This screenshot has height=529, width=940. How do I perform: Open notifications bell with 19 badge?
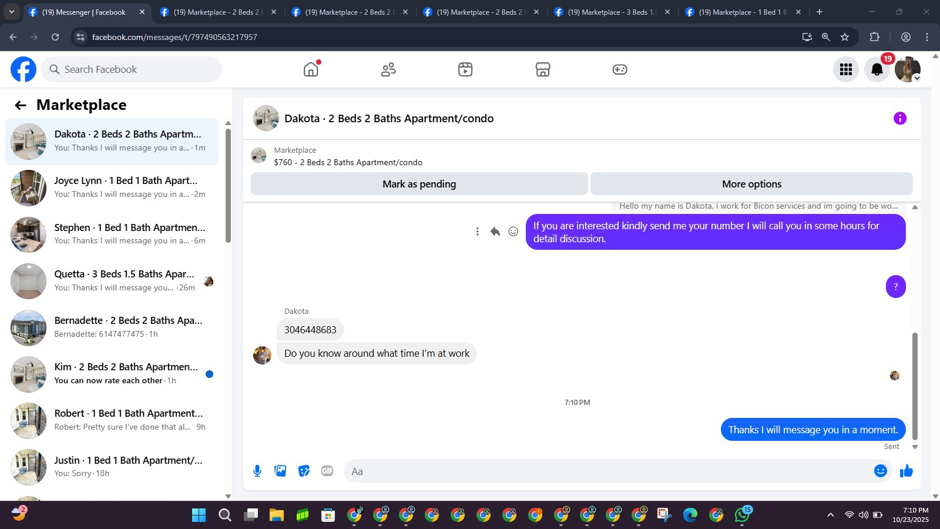877,69
